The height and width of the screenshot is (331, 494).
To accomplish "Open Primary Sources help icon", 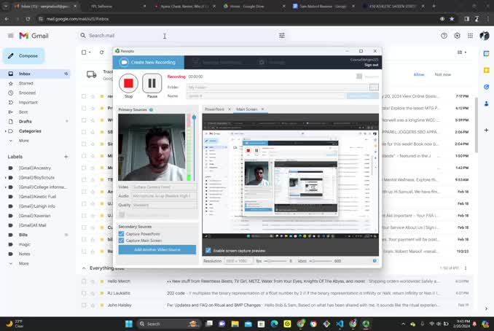I will pos(151,109).
